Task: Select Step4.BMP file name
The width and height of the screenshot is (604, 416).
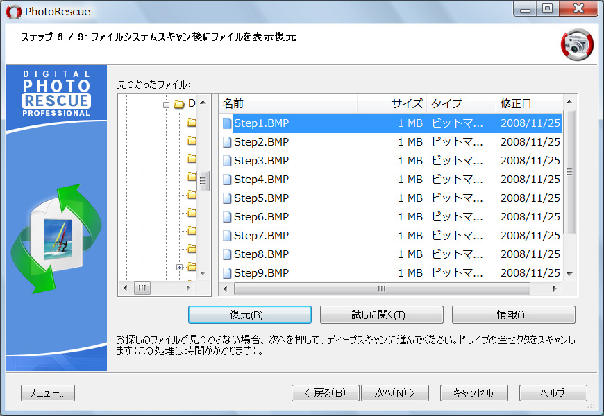Action: click(261, 180)
